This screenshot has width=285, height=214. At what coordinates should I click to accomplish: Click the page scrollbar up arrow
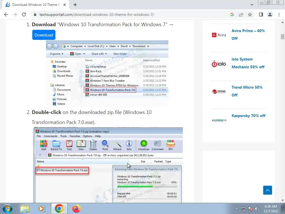pyautogui.click(x=282, y=22)
